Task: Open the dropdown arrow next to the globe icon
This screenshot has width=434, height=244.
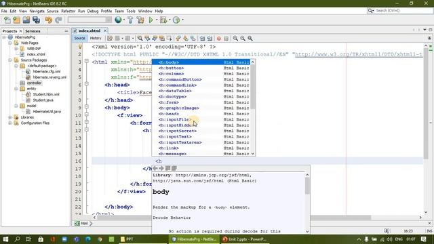Action: 123,20
